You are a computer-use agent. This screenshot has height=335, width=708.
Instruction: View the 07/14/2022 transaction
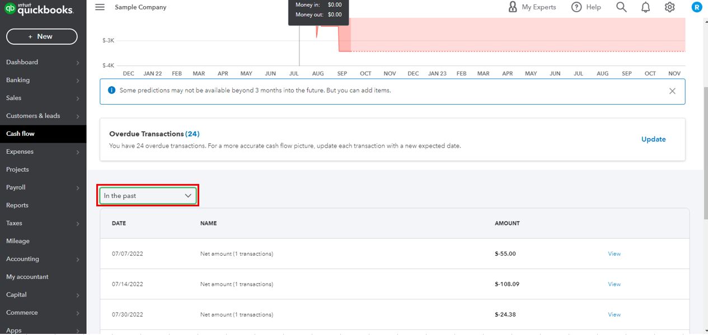coord(614,284)
